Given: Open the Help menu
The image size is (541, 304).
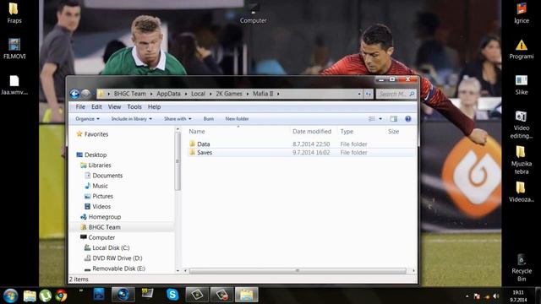Looking at the screenshot, I should (154, 107).
